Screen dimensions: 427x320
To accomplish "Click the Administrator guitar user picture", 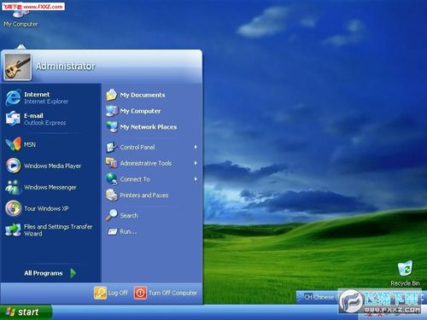I will click(x=17, y=67).
